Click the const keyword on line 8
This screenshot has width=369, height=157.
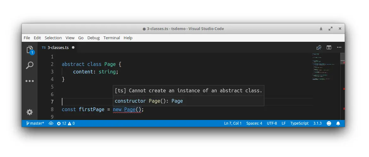click(x=69, y=110)
